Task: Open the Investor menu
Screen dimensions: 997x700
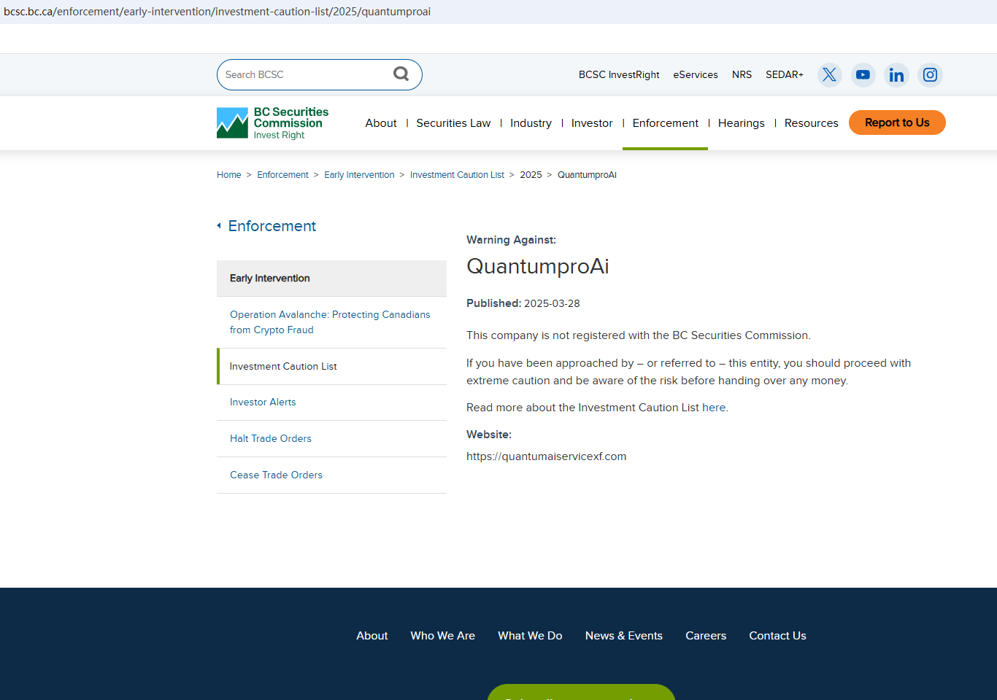Action: click(x=592, y=123)
